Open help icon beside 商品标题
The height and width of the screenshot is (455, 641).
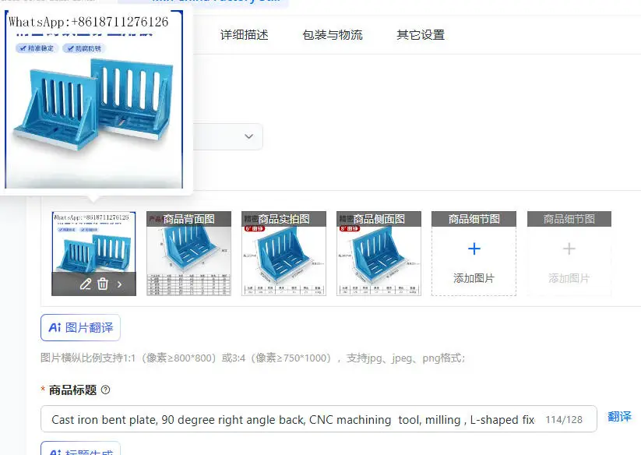point(105,390)
